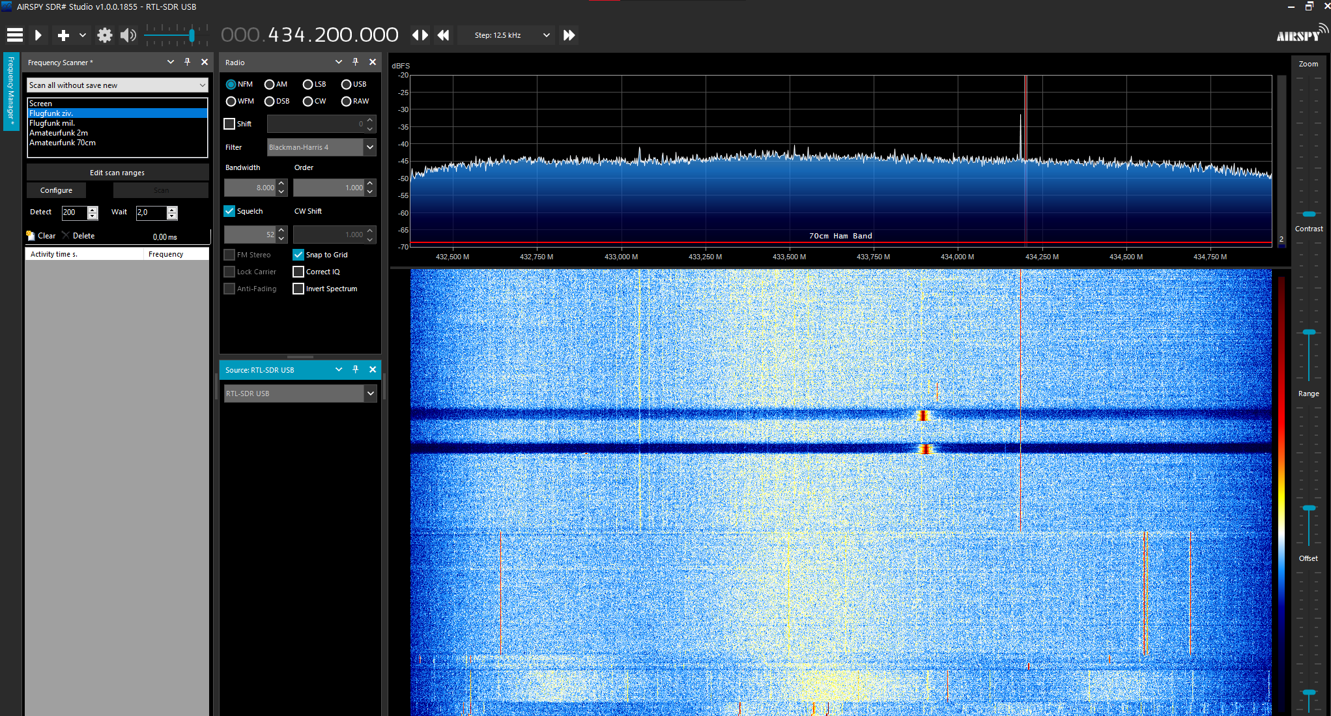
Task: Adjust the Contrast slider
Action: (x=1309, y=332)
